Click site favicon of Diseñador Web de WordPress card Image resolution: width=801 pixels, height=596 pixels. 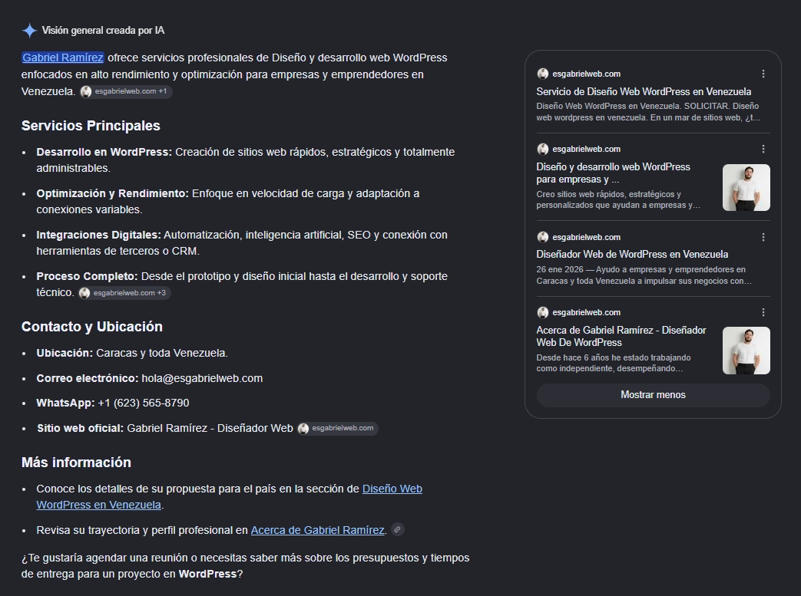tap(542, 237)
